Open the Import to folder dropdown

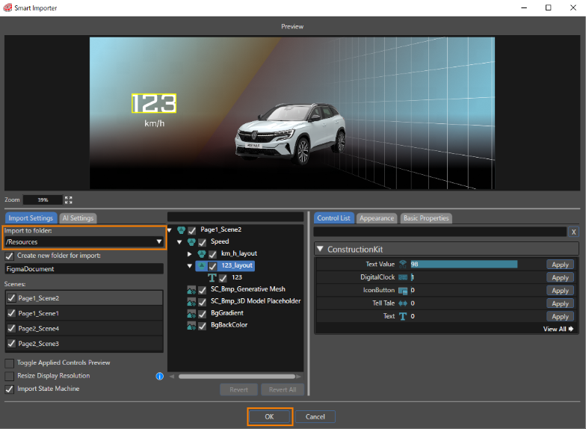coord(84,242)
